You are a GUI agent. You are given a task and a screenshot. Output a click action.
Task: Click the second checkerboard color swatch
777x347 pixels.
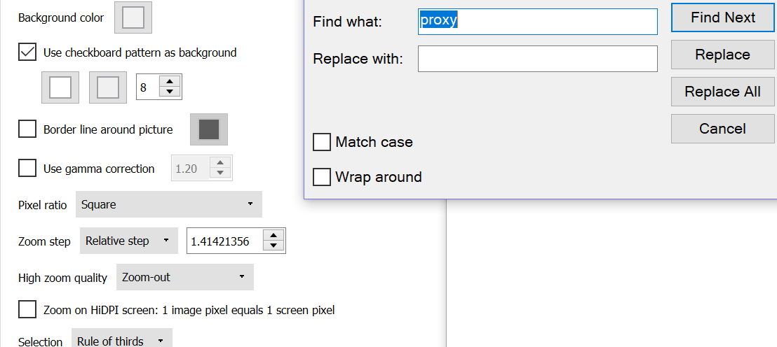107,87
